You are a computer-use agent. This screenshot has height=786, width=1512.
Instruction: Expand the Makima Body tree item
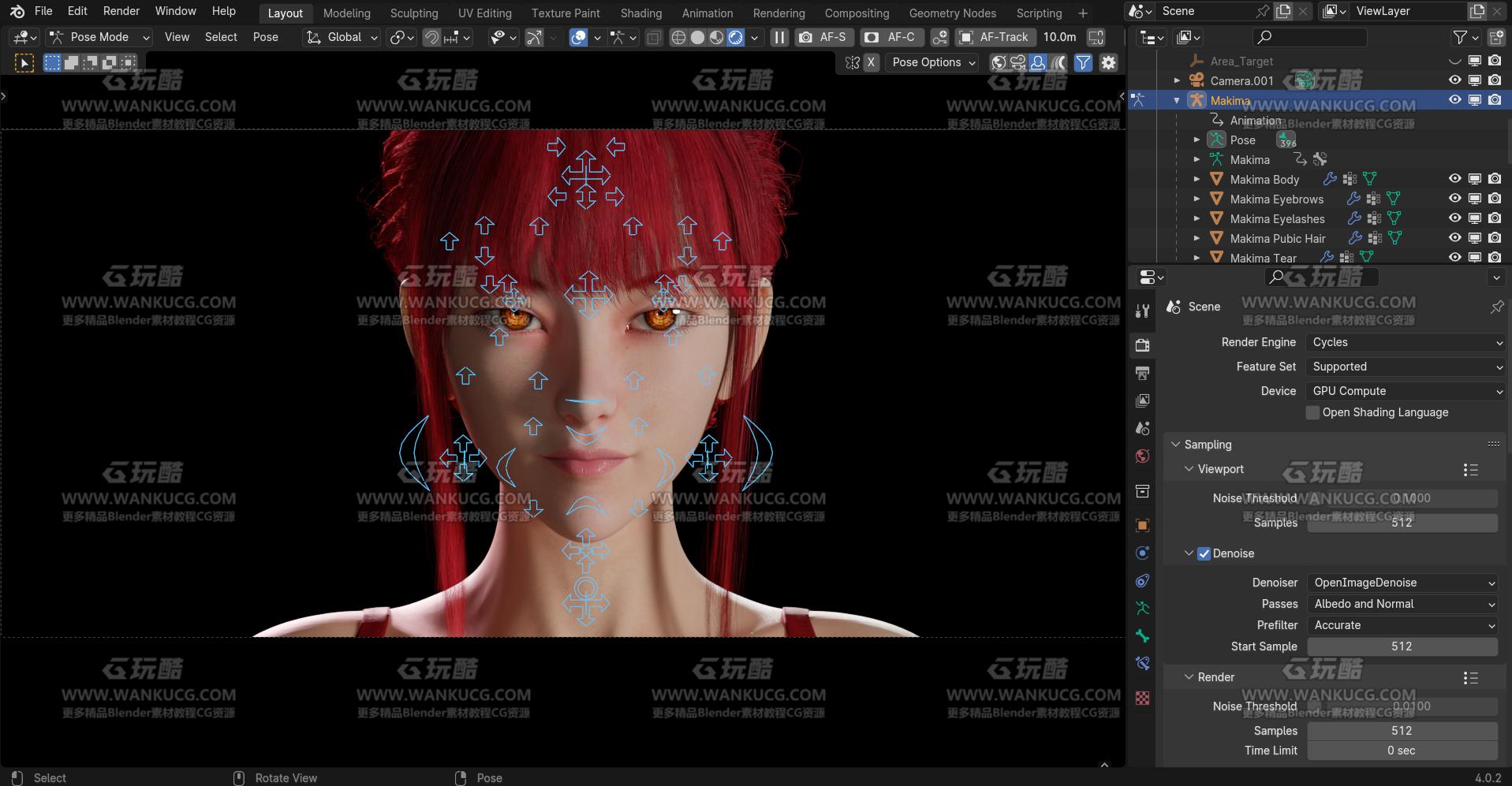coord(1197,179)
